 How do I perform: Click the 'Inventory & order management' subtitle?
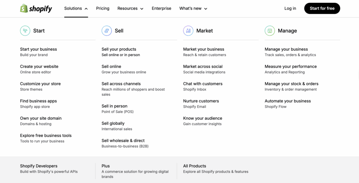[x=291, y=89]
